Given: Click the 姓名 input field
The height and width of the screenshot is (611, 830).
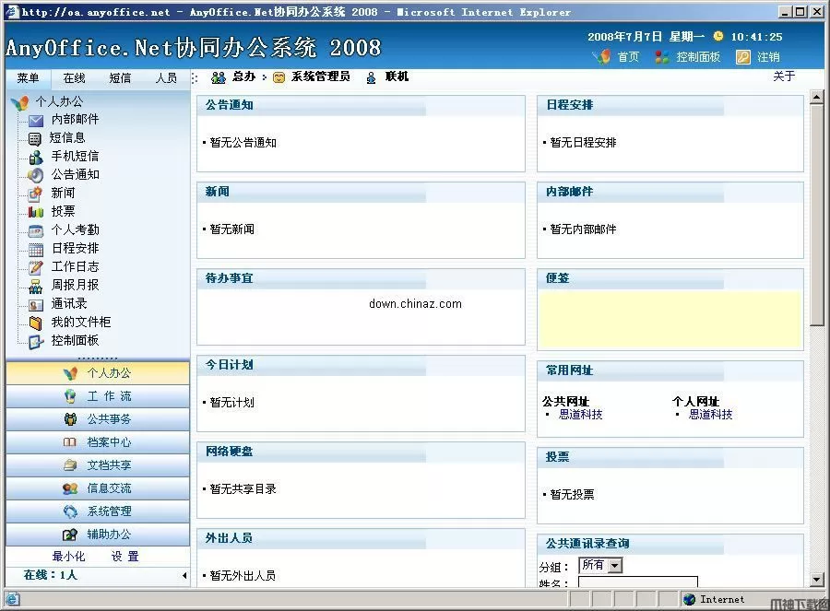Looking at the screenshot, I should pyautogui.click(x=636, y=583).
